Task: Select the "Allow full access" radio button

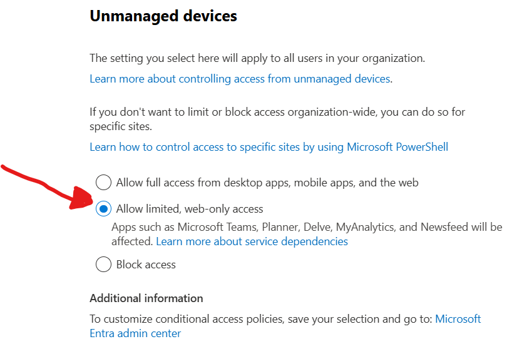Action: pos(103,183)
